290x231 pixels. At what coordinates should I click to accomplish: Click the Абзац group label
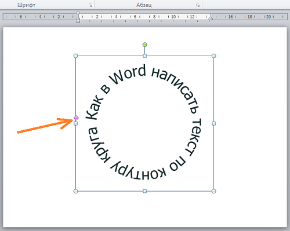(144, 5)
